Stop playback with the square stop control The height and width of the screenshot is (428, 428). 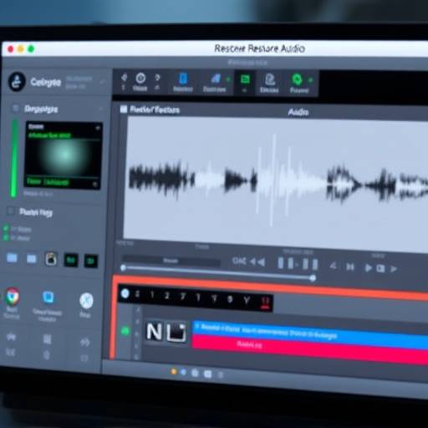coord(380,268)
